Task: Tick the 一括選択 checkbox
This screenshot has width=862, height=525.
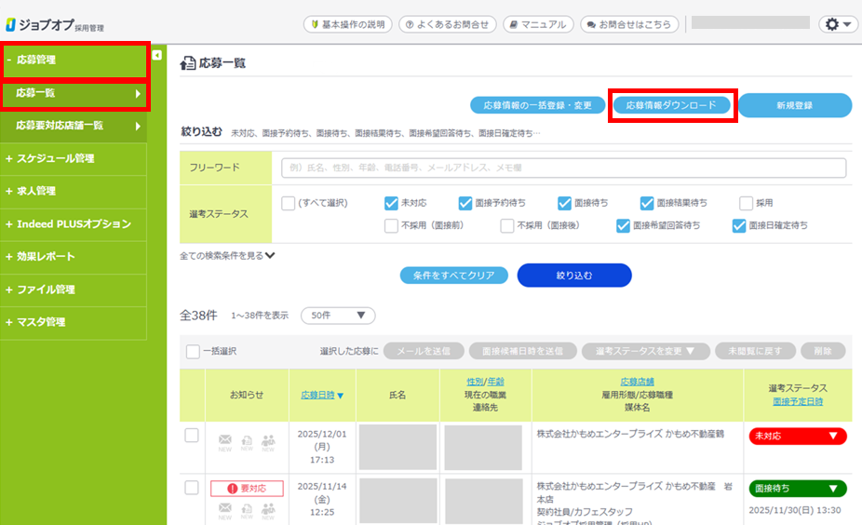Action: [193, 351]
